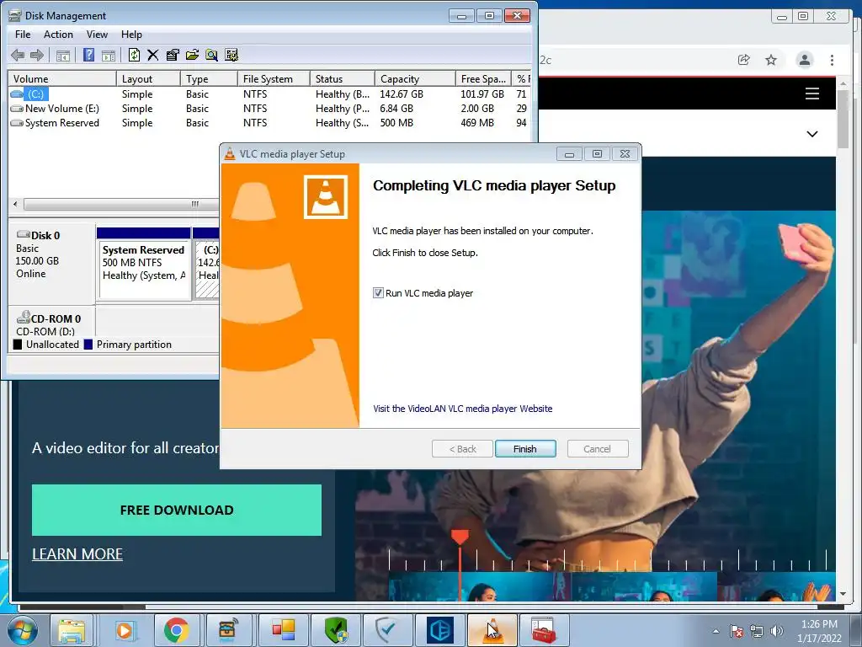862x647 pixels.
Task: Select Disk 0 label in graphical view
Action: click(x=51, y=262)
